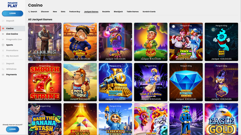Click the My Account icon
The height and width of the screenshot is (135, 241).
3,56
